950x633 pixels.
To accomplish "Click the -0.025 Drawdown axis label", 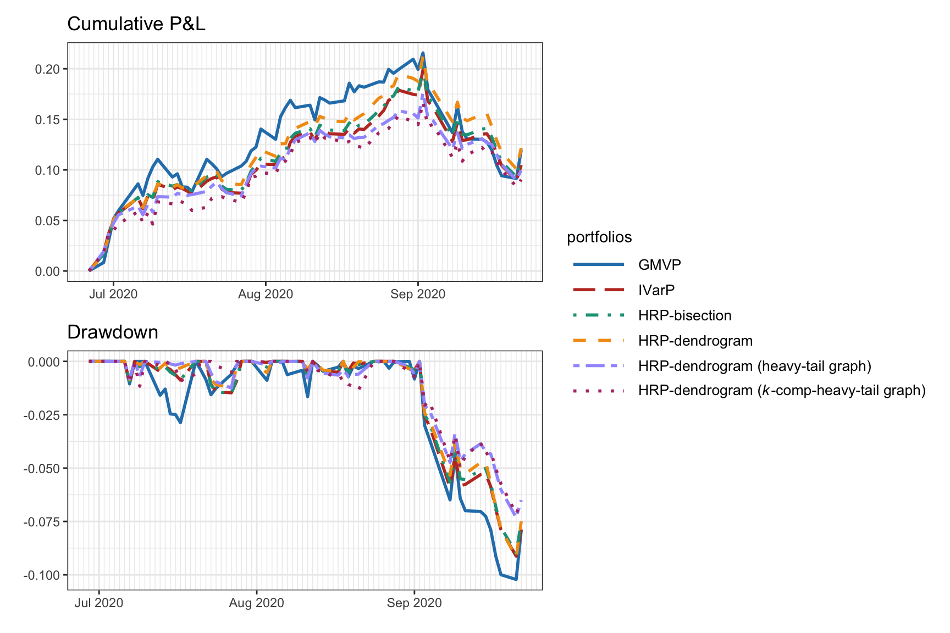I will point(41,415).
